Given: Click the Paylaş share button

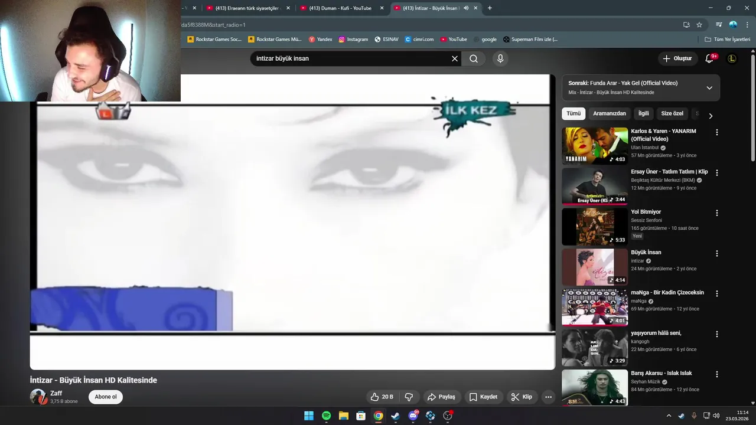Looking at the screenshot, I should point(441,397).
